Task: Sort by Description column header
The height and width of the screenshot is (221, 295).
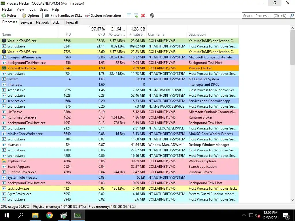Action: (213, 32)
